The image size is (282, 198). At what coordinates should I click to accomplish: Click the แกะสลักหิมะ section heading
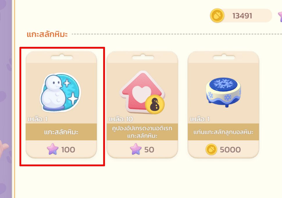coord(47,34)
